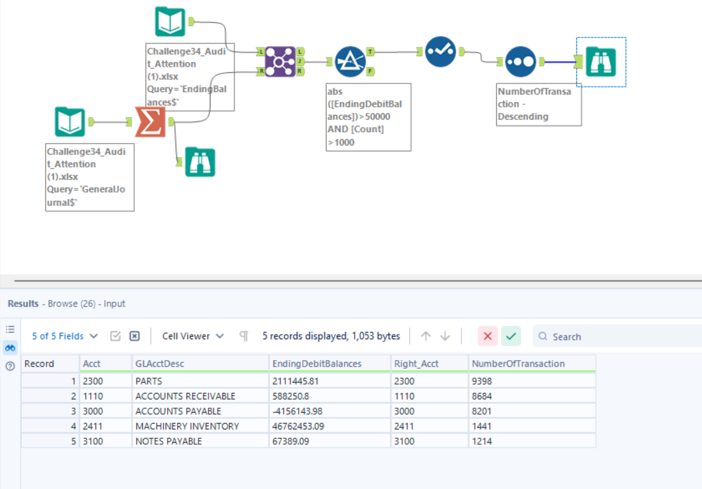Click the green checkmark apply button
The height and width of the screenshot is (489, 702).
pos(511,336)
